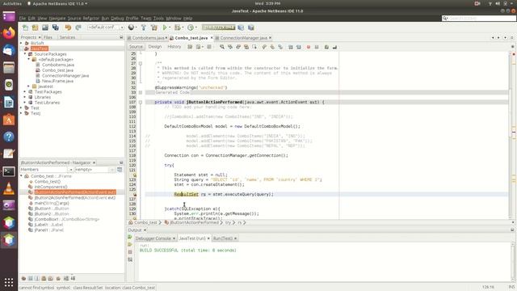Open the Terminal from the dock
Image resolution: width=517 pixels, height=291 pixels.
point(9,171)
